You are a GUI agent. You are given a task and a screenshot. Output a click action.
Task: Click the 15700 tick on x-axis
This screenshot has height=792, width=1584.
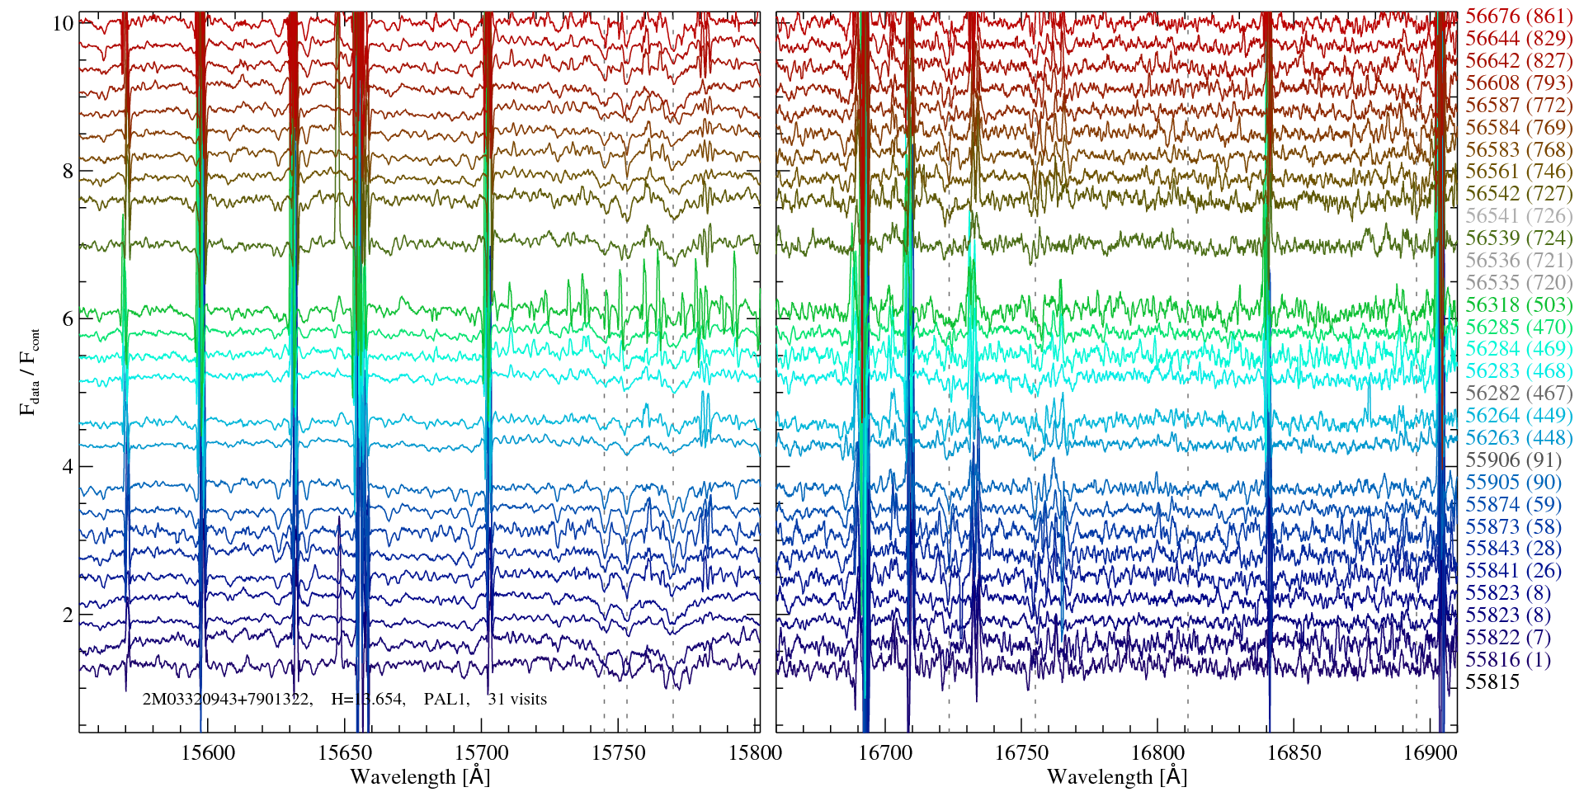pyautogui.click(x=482, y=752)
